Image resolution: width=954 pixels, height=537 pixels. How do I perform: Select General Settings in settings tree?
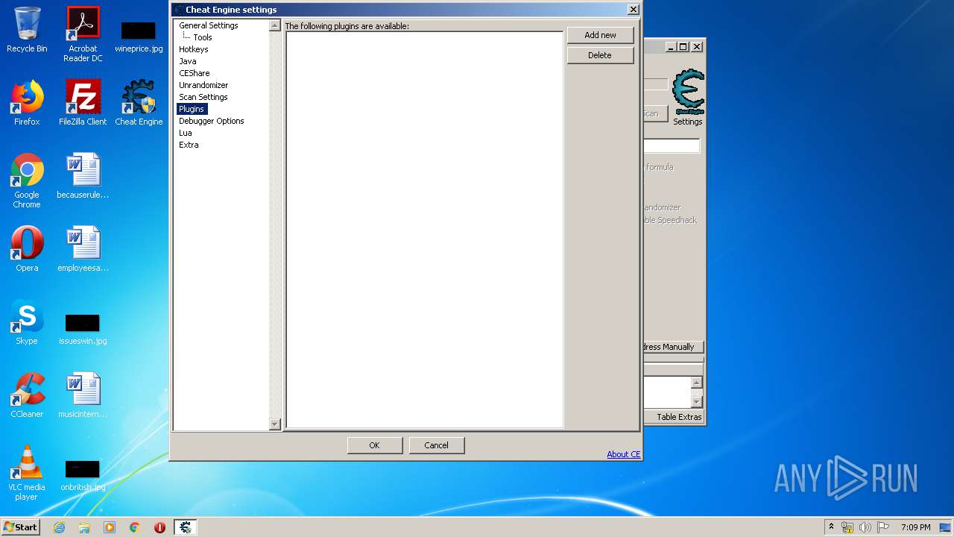(209, 25)
